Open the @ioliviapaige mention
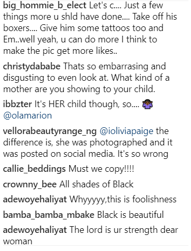The height and width of the screenshot is (251, 191). (x=126, y=131)
